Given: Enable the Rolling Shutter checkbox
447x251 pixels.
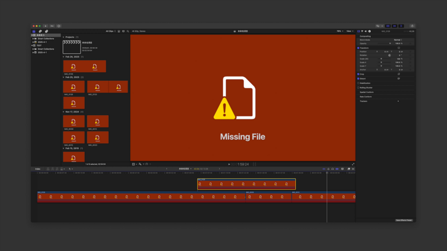Looking at the screenshot, I should (359, 88).
